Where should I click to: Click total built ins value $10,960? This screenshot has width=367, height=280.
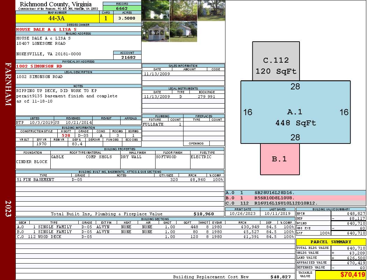pyautogui.click(x=204, y=214)
